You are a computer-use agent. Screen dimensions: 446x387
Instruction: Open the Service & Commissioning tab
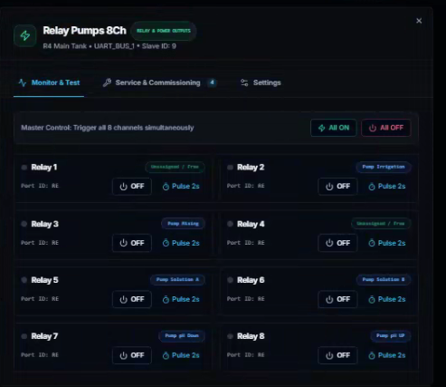pos(159,82)
